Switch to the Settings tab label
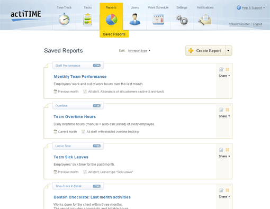Viewport: 270px width, 209px height. [182, 7]
